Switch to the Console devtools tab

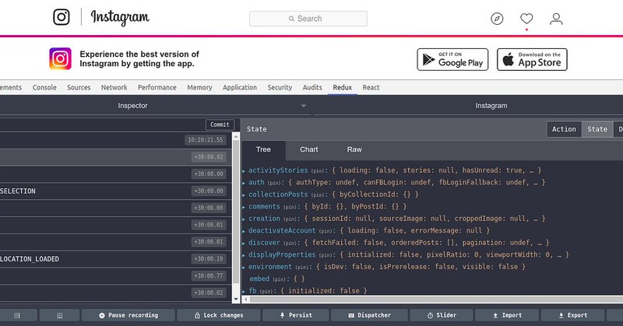click(44, 87)
